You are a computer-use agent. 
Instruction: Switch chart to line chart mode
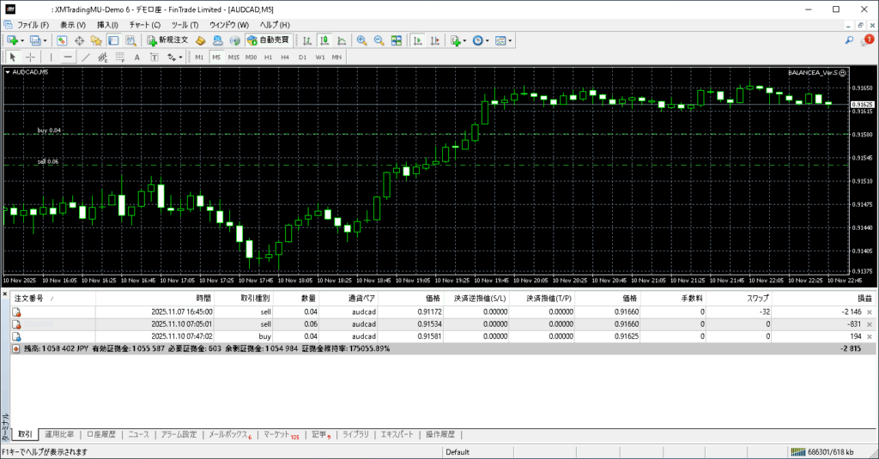(x=342, y=40)
